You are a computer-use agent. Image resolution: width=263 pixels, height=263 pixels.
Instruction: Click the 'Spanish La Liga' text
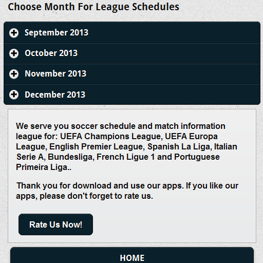pyautogui.click(x=180, y=147)
